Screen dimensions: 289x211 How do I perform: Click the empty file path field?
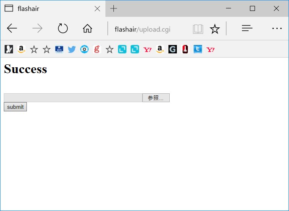click(73, 98)
